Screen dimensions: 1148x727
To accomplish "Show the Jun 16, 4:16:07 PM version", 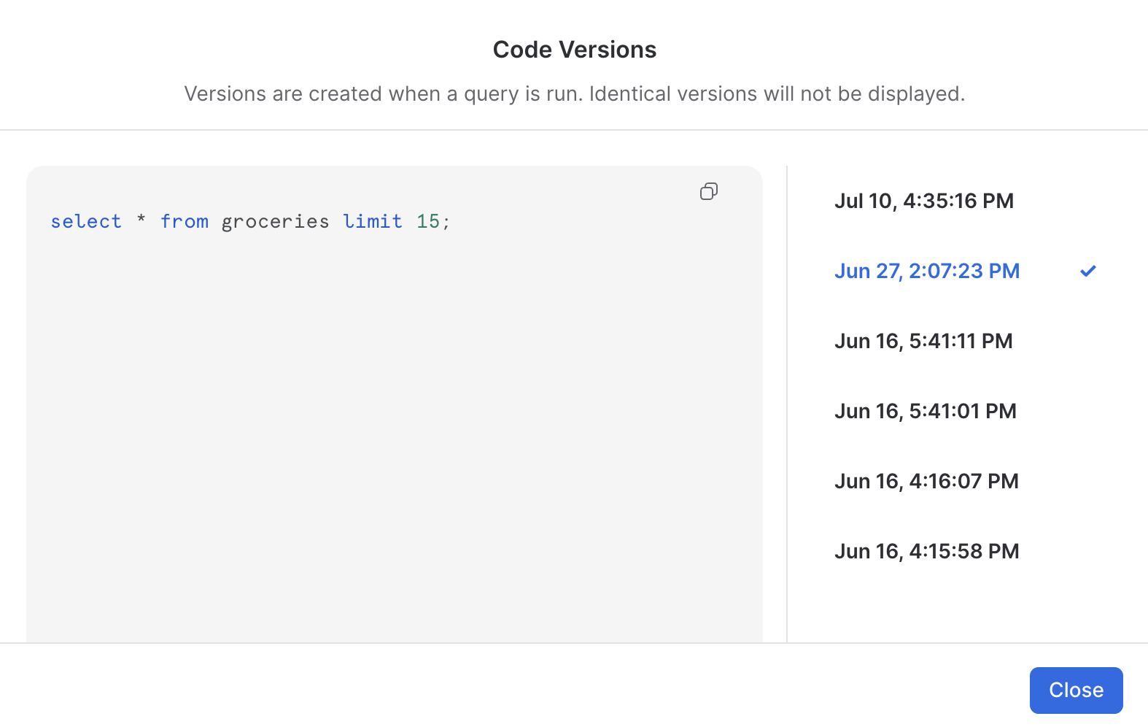I will tap(926, 481).
